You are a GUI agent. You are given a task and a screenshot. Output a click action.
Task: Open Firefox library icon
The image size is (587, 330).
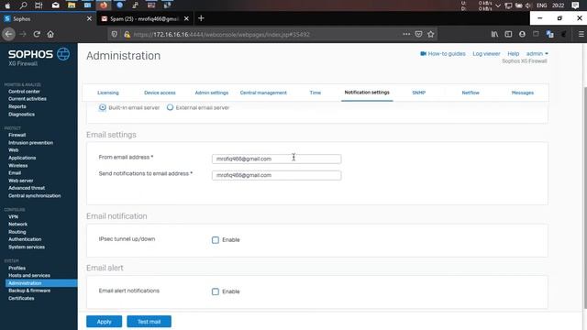tap(494, 34)
